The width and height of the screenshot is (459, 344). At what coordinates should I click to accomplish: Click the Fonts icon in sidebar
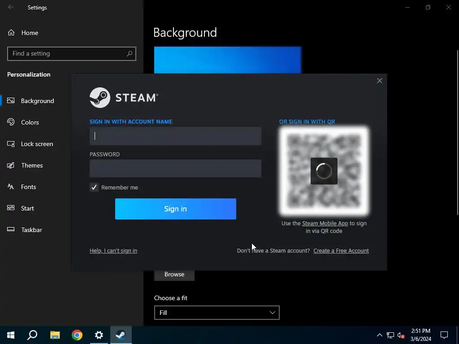pyautogui.click(x=11, y=187)
